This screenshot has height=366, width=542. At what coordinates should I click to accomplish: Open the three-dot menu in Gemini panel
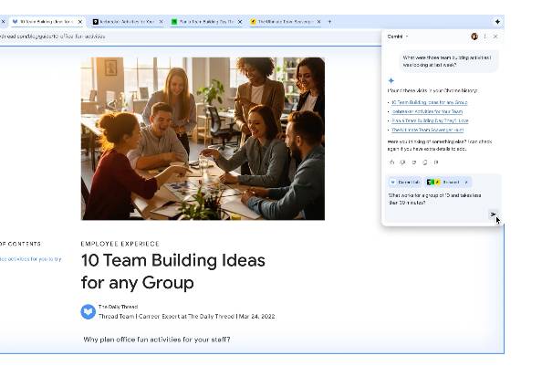(x=485, y=37)
